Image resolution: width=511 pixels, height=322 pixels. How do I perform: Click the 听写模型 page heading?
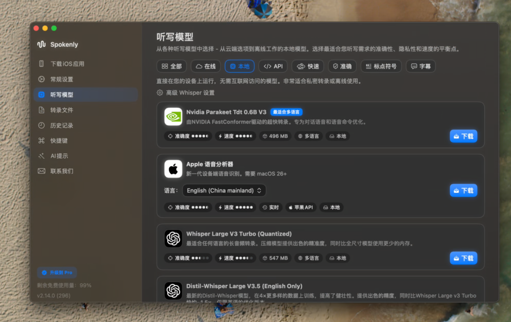[175, 37]
